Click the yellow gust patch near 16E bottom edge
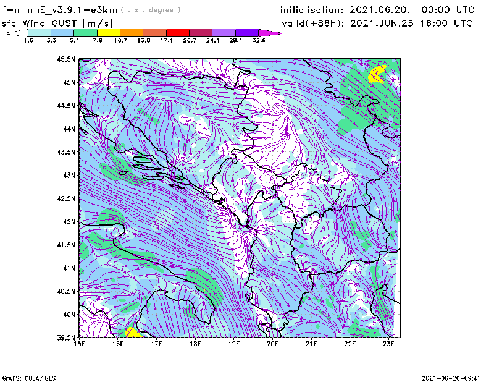The image size is (494, 382). (x=132, y=333)
